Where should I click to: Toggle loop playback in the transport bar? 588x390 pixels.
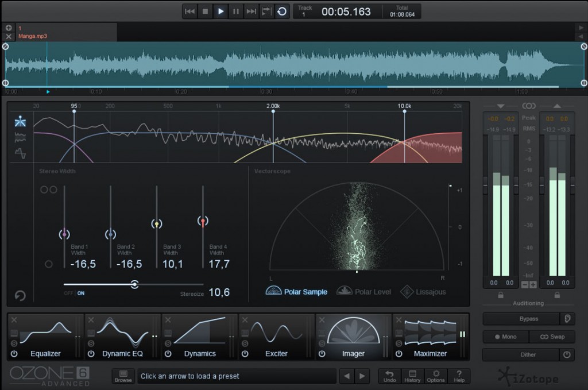(x=282, y=11)
